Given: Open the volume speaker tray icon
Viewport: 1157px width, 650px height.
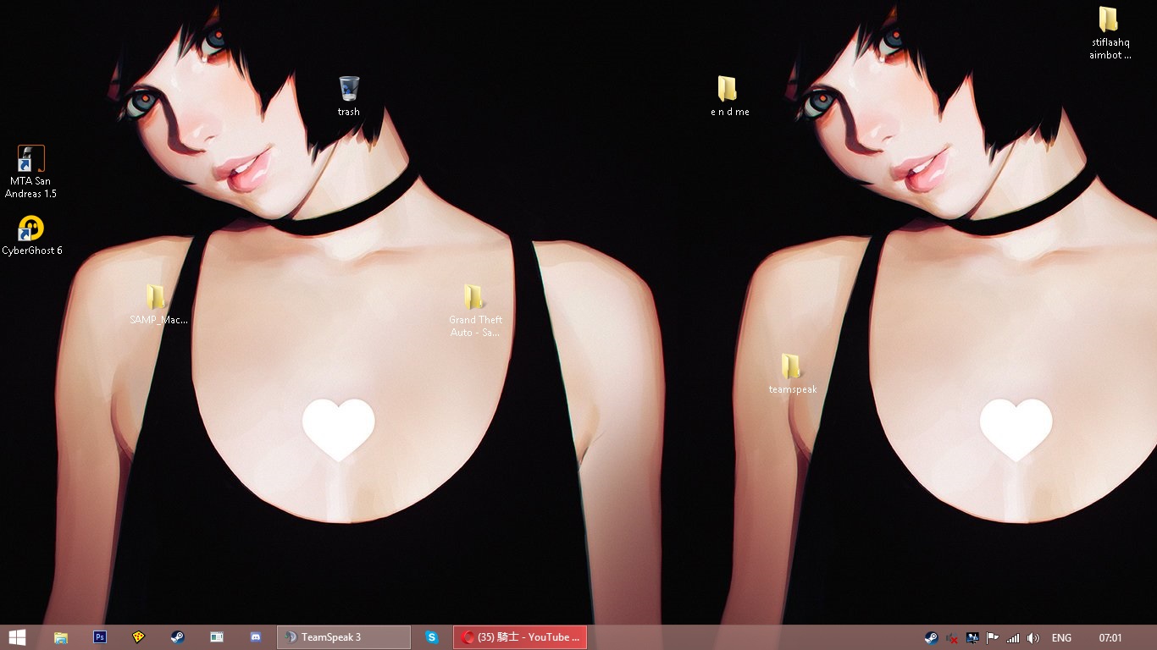Looking at the screenshot, I should point(1033,638).
